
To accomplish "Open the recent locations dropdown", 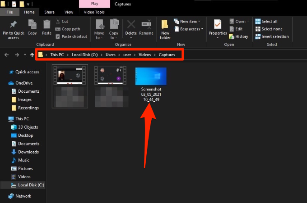I will click(25, 54).
